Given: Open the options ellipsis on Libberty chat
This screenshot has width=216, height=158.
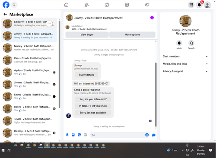Looking at the screenshot, I should (49, 24).
